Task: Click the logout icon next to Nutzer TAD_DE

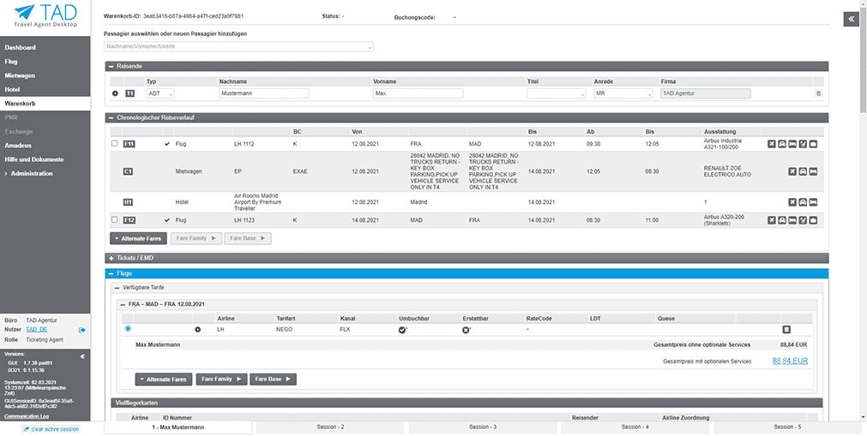Action: 82,330
